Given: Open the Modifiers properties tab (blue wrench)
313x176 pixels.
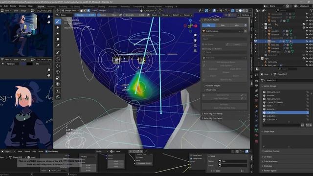Looking at the screenshot, I should pos(256,111).
